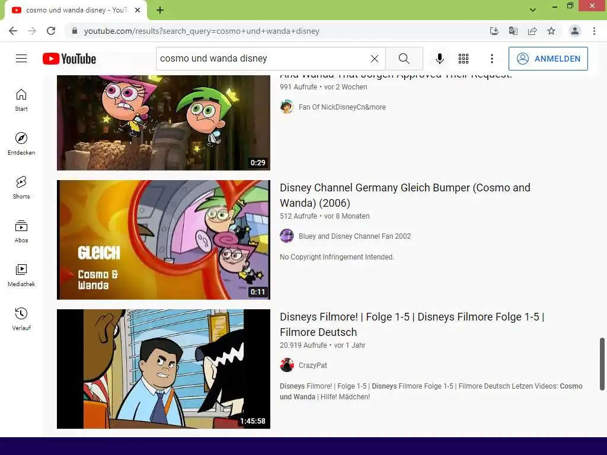Open channel Fan Of NickDisneyCn&more
This screenshot has height=455, width=607.
tap(342, 107)
